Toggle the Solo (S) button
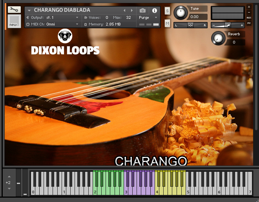 (x=167, y=11)
